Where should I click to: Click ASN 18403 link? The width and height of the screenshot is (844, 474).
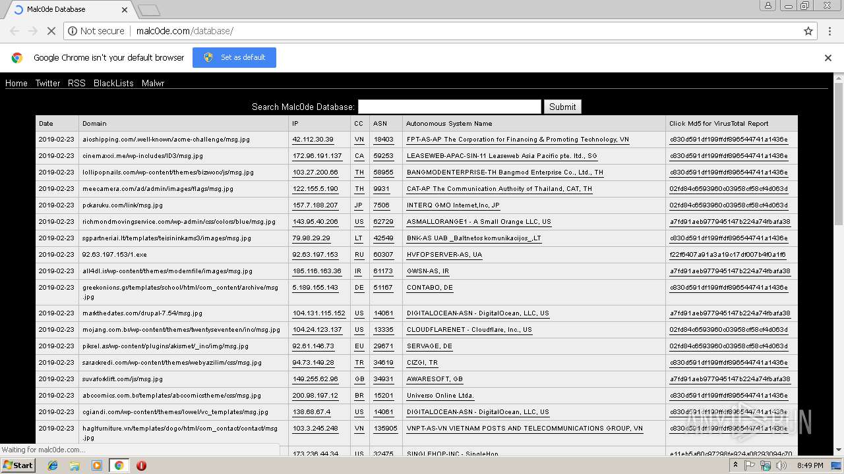pyautogui.click(x=383, y=140)
